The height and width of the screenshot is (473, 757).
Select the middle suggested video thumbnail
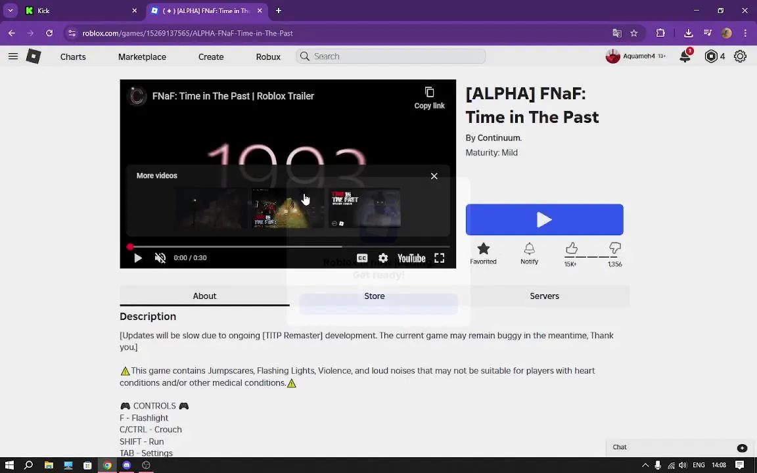[288, 208]
